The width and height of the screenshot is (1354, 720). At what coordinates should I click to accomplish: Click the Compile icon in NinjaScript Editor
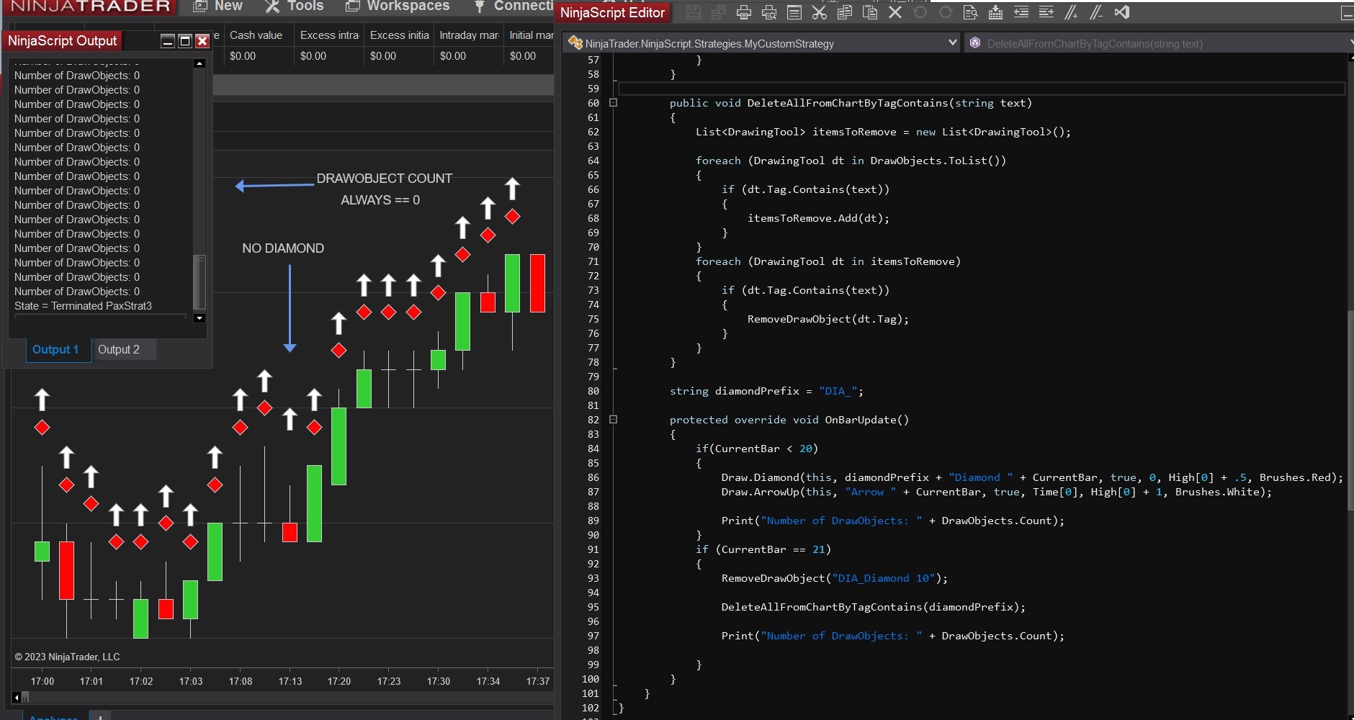tap(995, 12)
